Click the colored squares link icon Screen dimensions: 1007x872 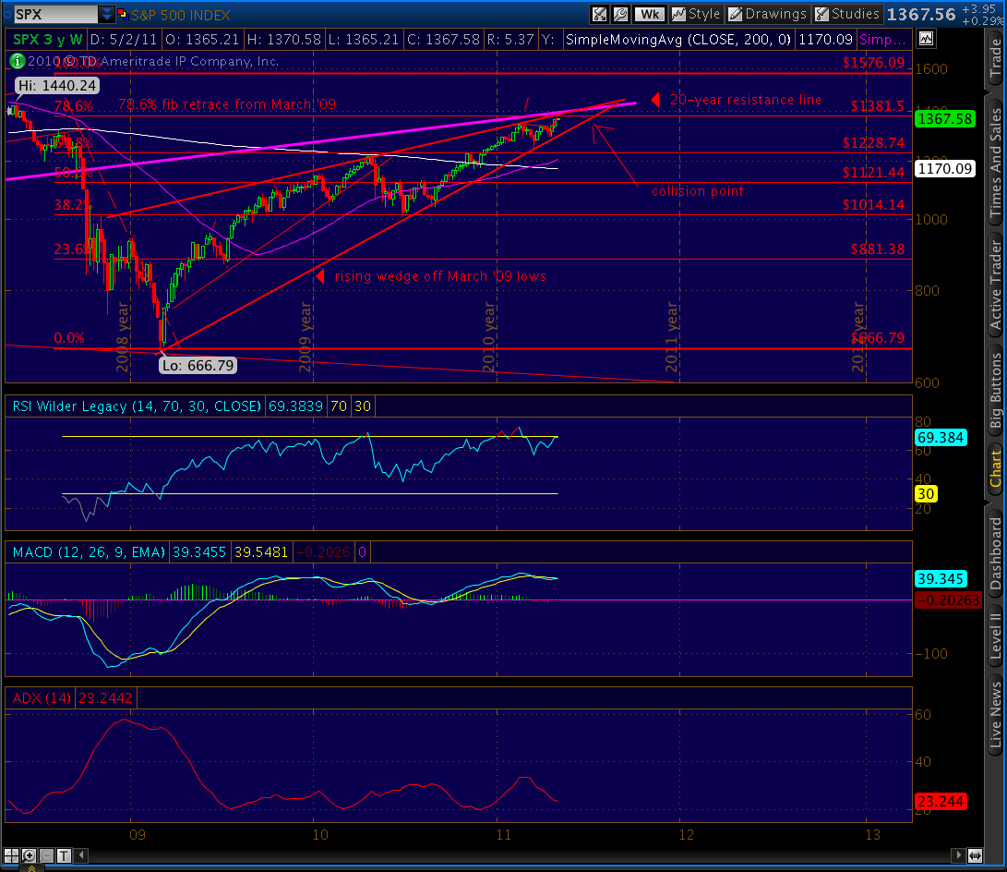pyautogui.click(x=123, y=14)
